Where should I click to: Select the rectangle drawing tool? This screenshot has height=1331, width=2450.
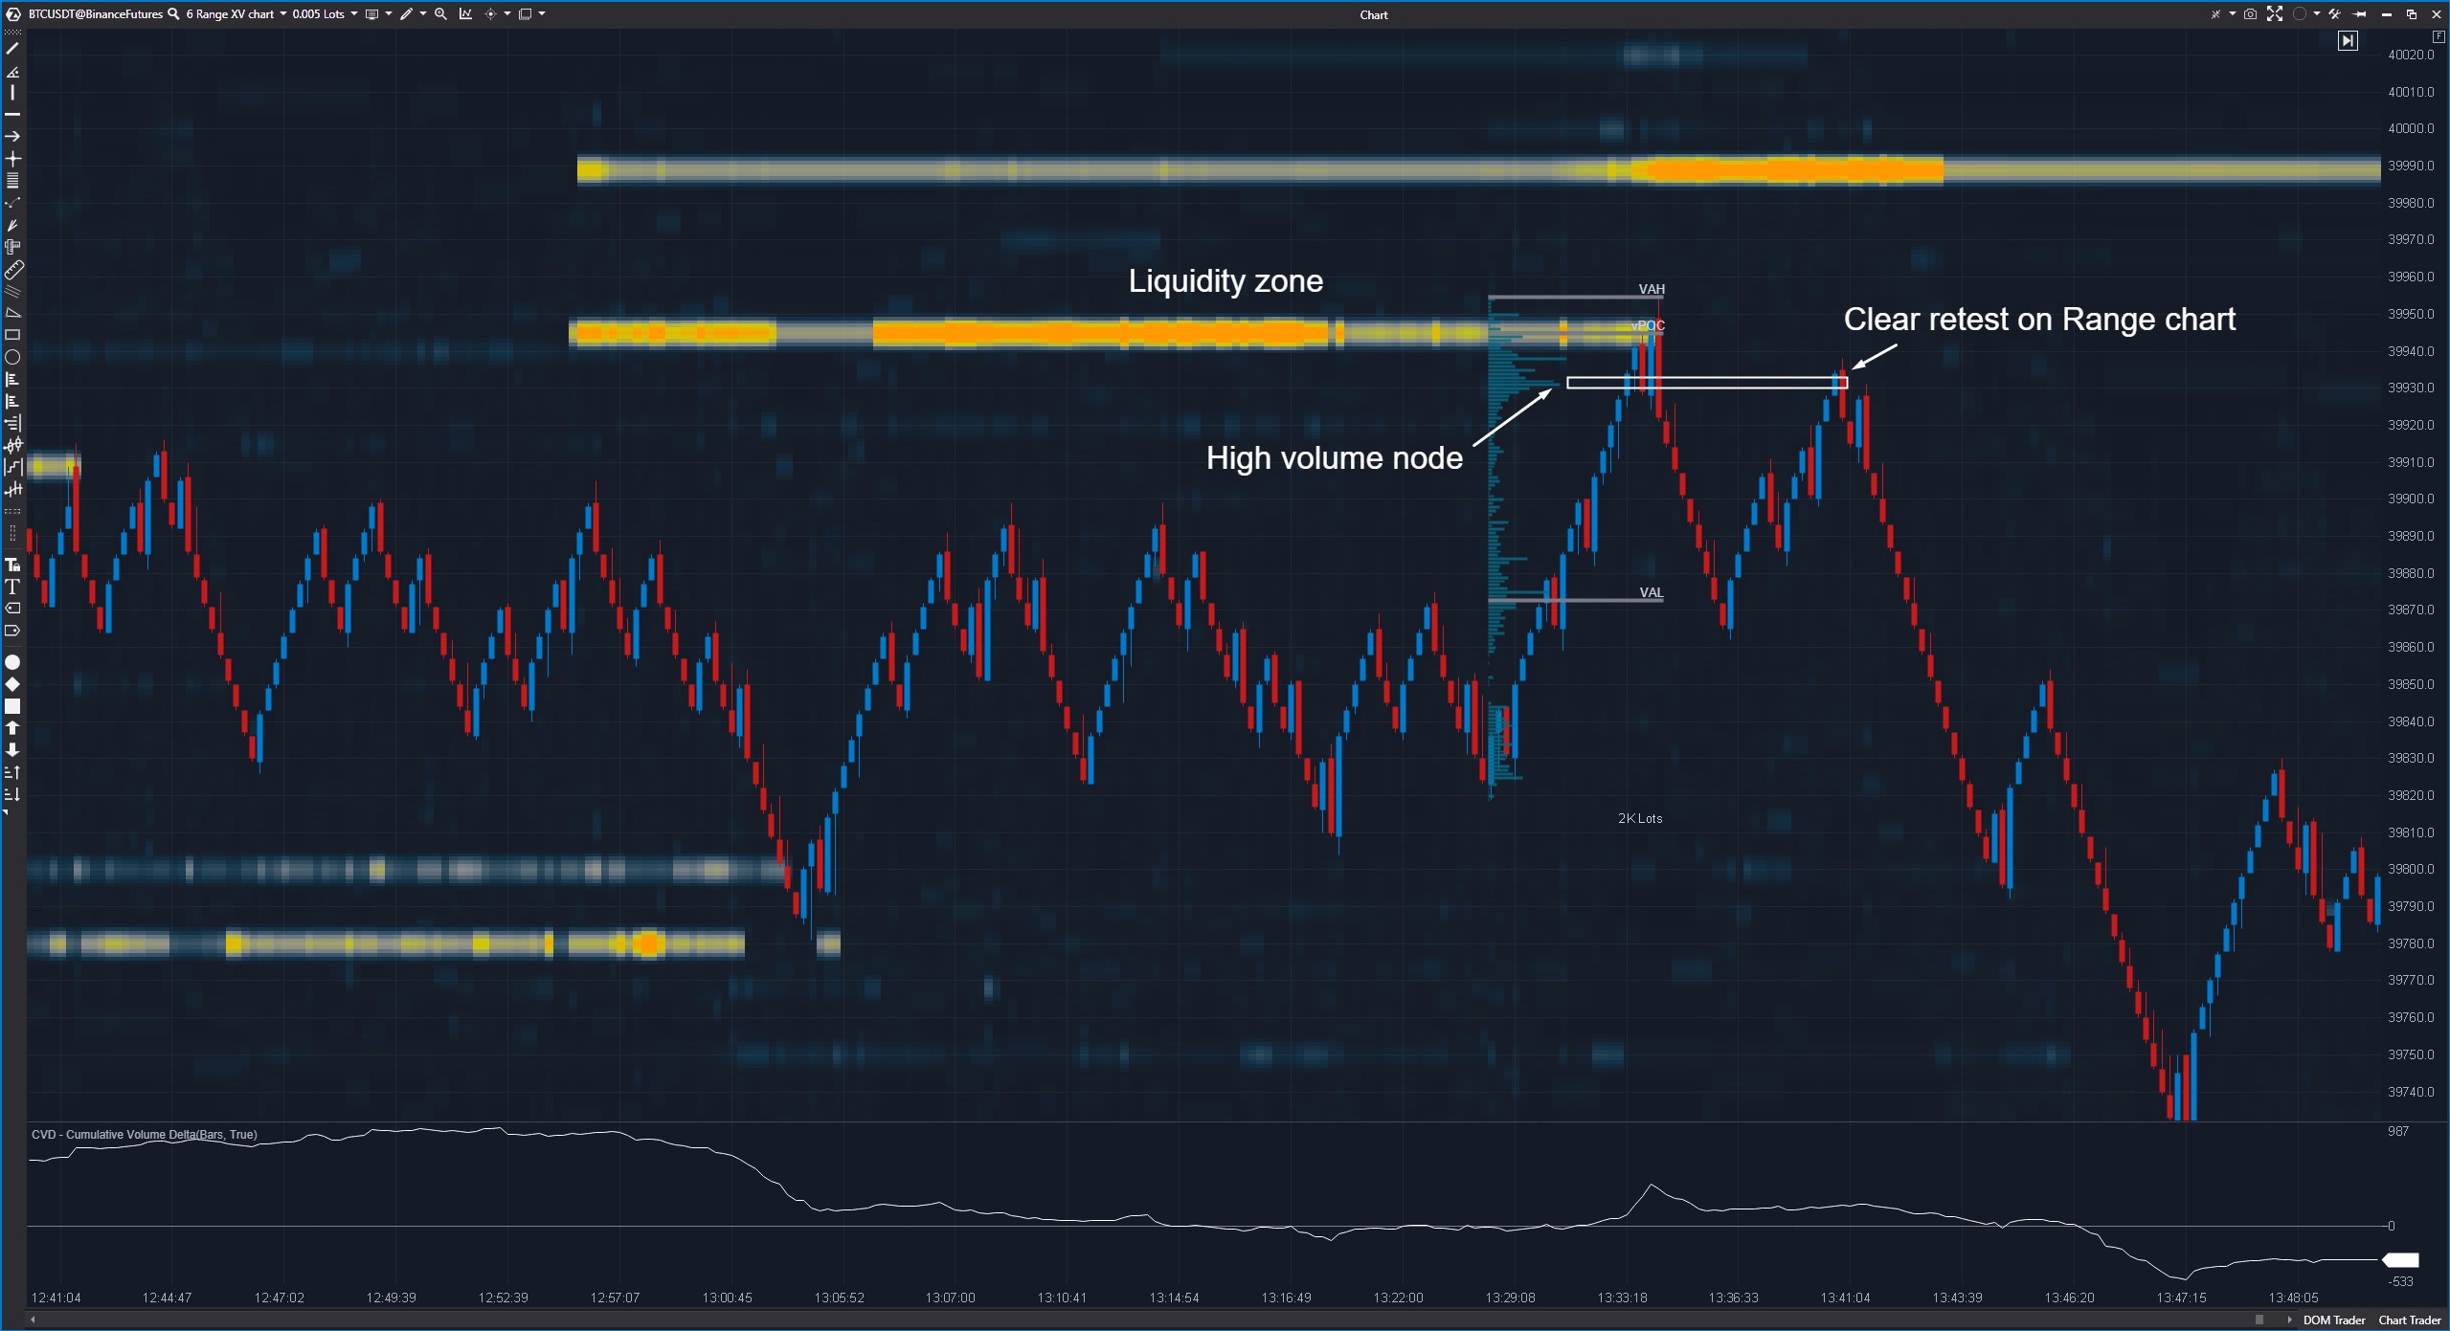pyautogui.click(x=12, y=335)
